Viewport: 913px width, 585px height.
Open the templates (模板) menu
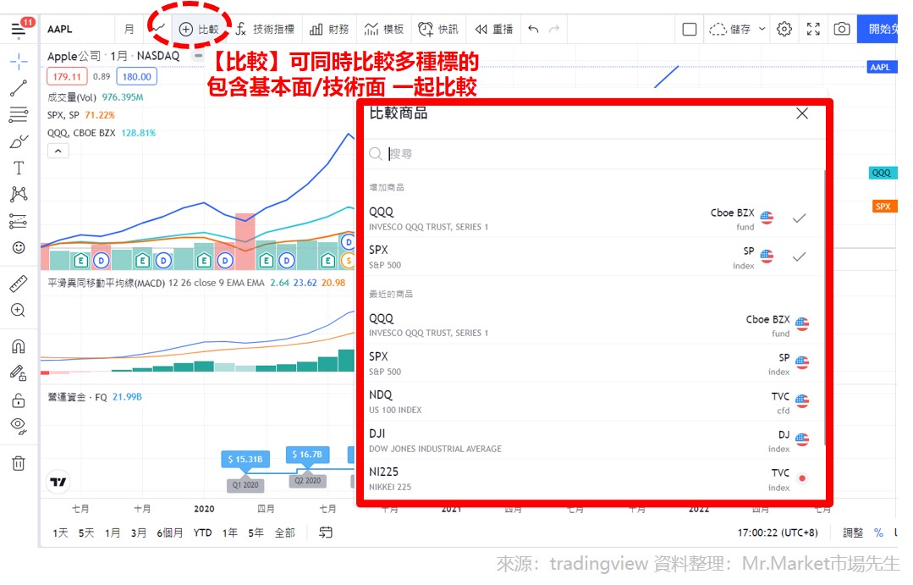coord(384,29)
